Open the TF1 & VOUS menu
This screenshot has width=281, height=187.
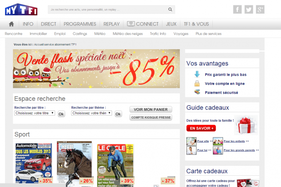coord(196,24)
